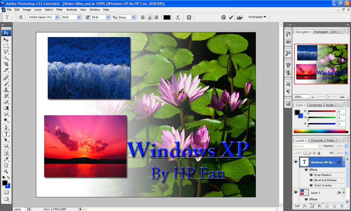
Task: Switch to the Swatches tab
Action: [315, 105]
